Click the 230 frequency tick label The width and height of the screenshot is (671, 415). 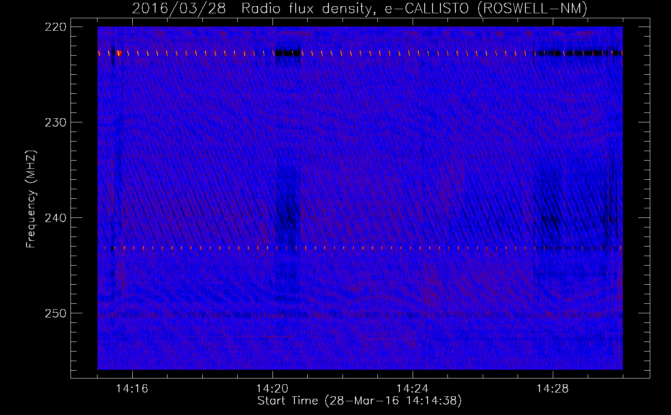pyautogui.click(x=55, y=122)
